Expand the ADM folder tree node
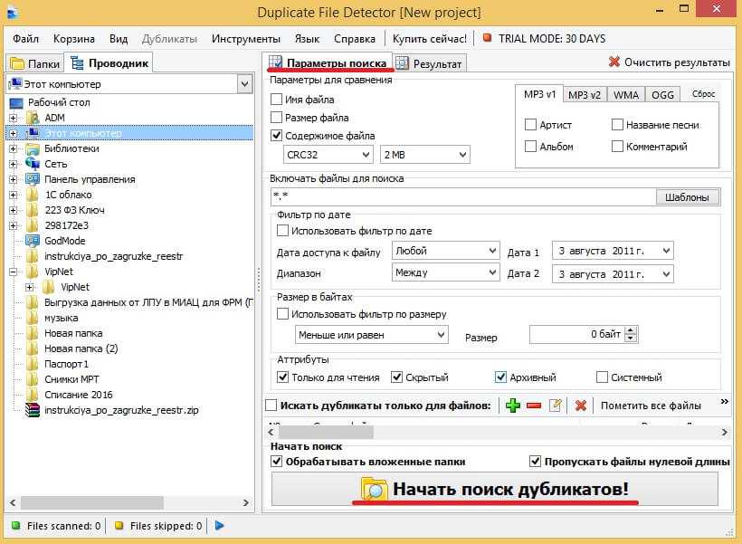 [14, 118]
